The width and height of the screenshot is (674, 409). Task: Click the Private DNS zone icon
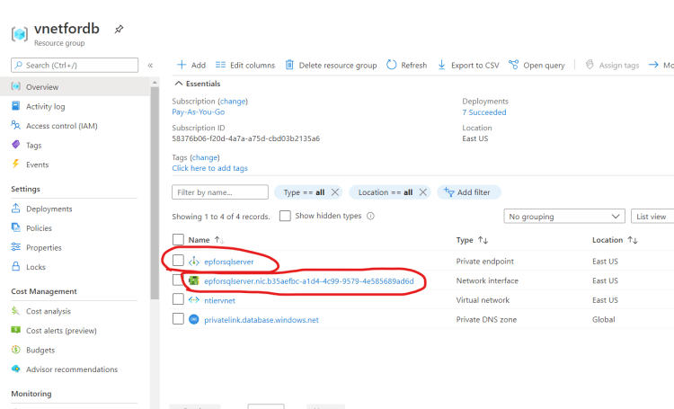tap(194, 319)
